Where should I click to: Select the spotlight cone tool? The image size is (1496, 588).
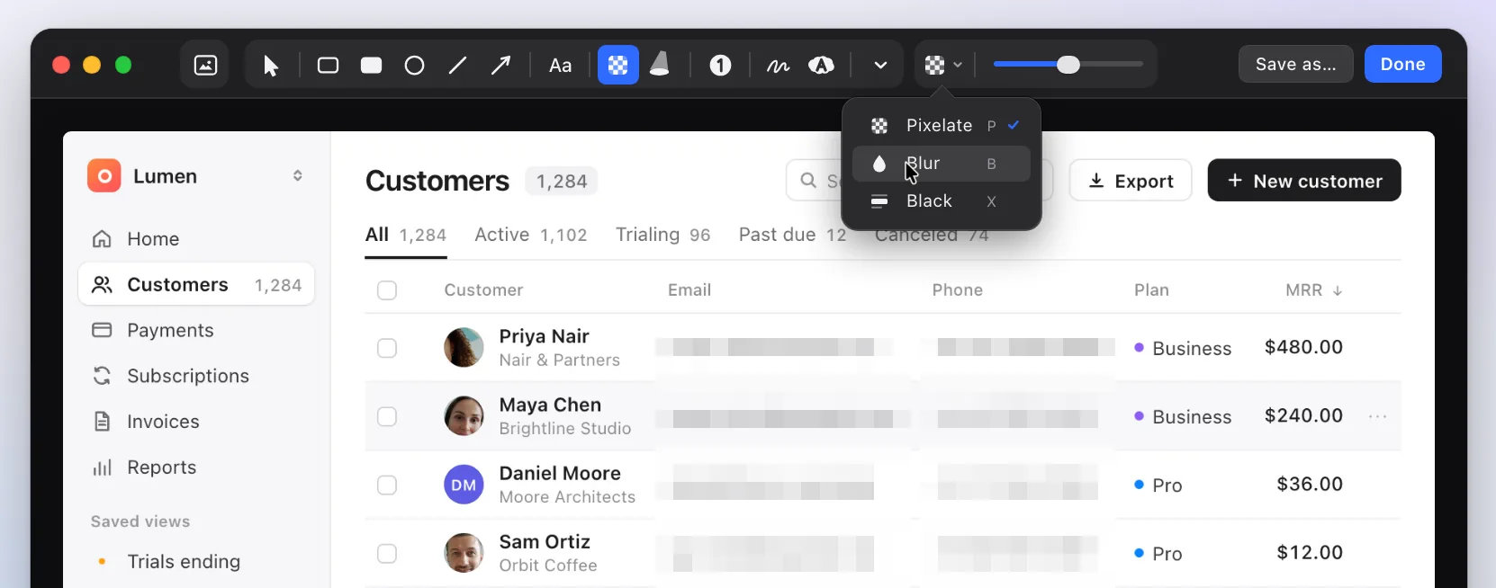coord(660,65)
